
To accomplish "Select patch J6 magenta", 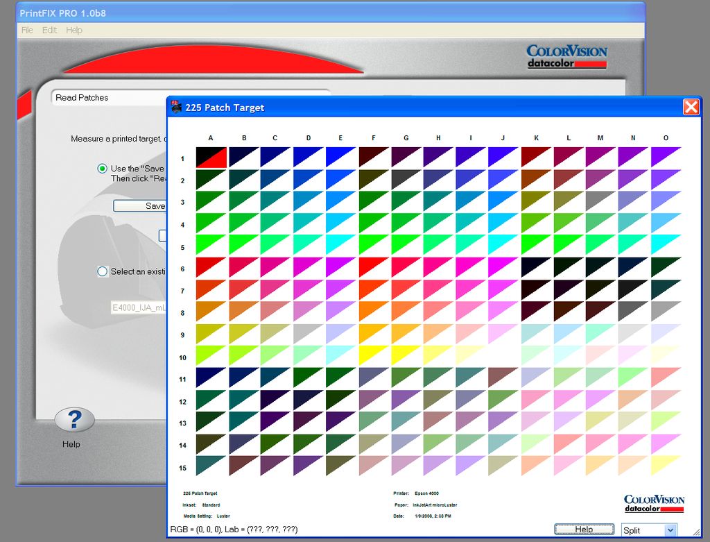I will [x=503, y=268].
